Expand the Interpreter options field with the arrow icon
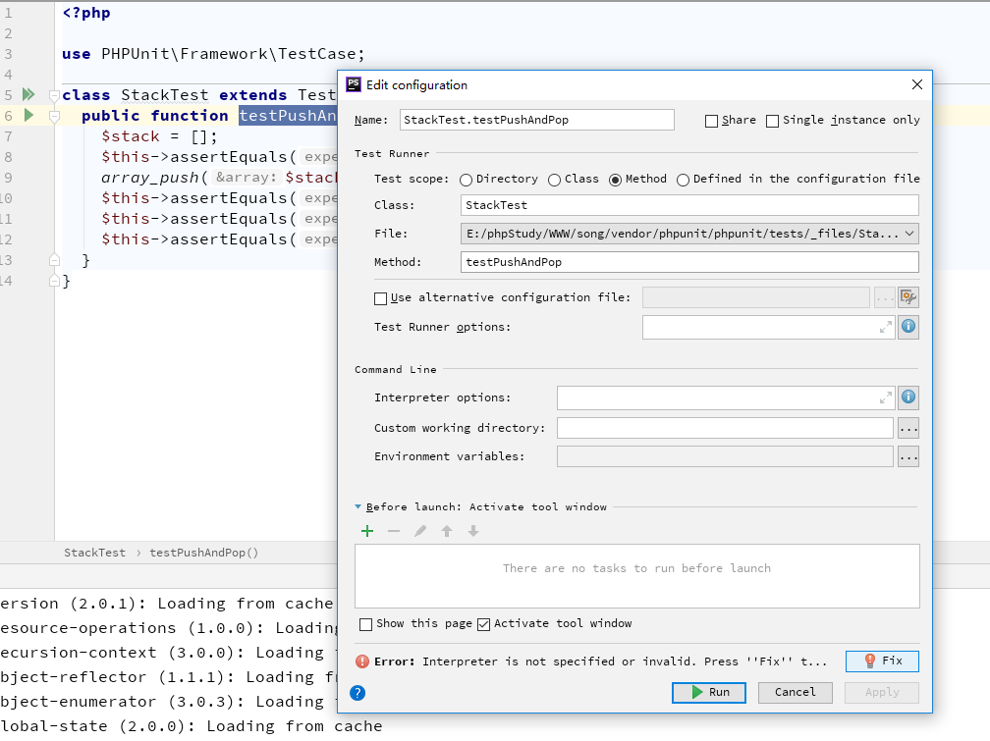Viewport: 990px width, 741px height. point(885,397)
